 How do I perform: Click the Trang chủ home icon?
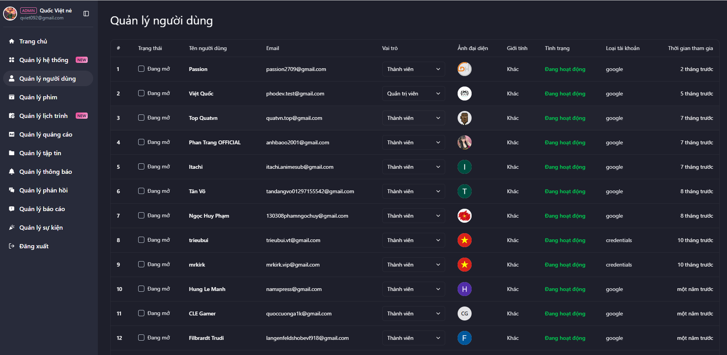(12, 41)
